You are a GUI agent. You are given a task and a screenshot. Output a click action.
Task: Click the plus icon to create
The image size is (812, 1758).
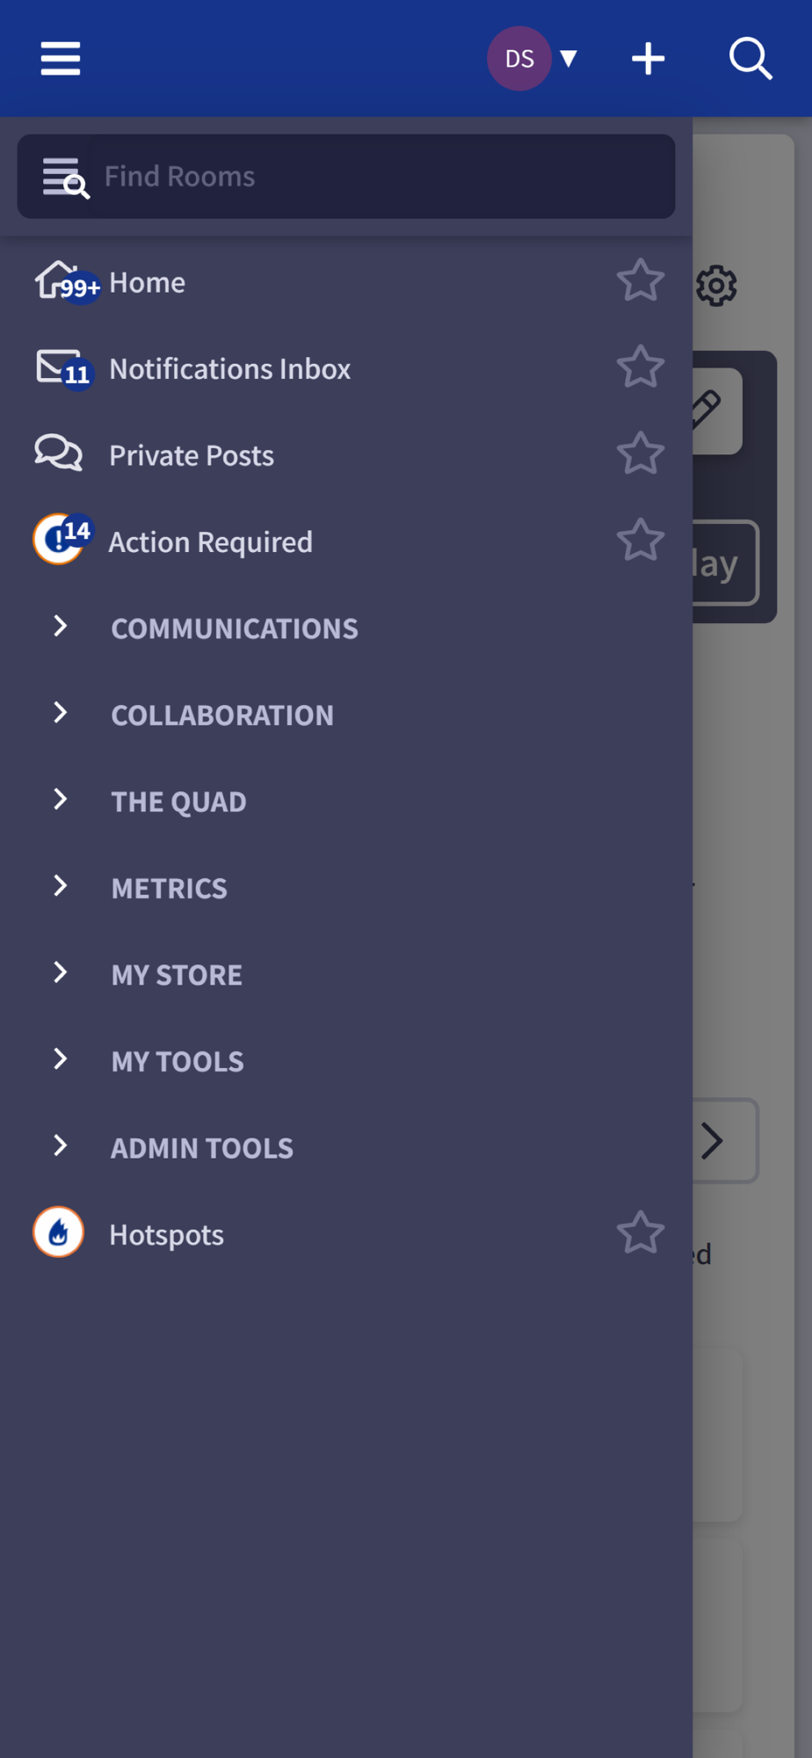(x=648, y=59)
